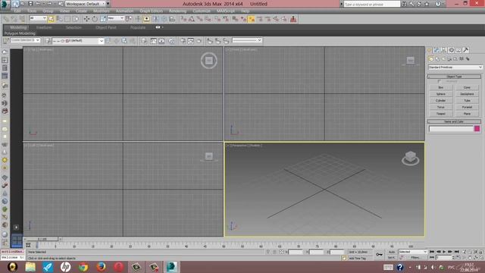Click the object name input field
The height and width of the screenshot is (273, 485).
(x=451, y=129)
